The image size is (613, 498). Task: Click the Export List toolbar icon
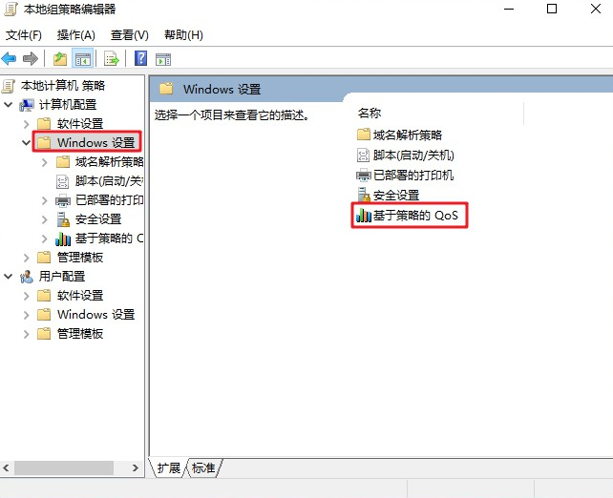pos(112,59)
